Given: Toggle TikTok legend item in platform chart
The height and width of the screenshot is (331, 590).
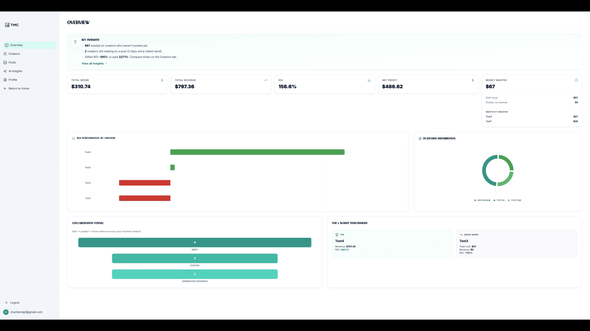Looking at the screenshot, I should 499,200.
